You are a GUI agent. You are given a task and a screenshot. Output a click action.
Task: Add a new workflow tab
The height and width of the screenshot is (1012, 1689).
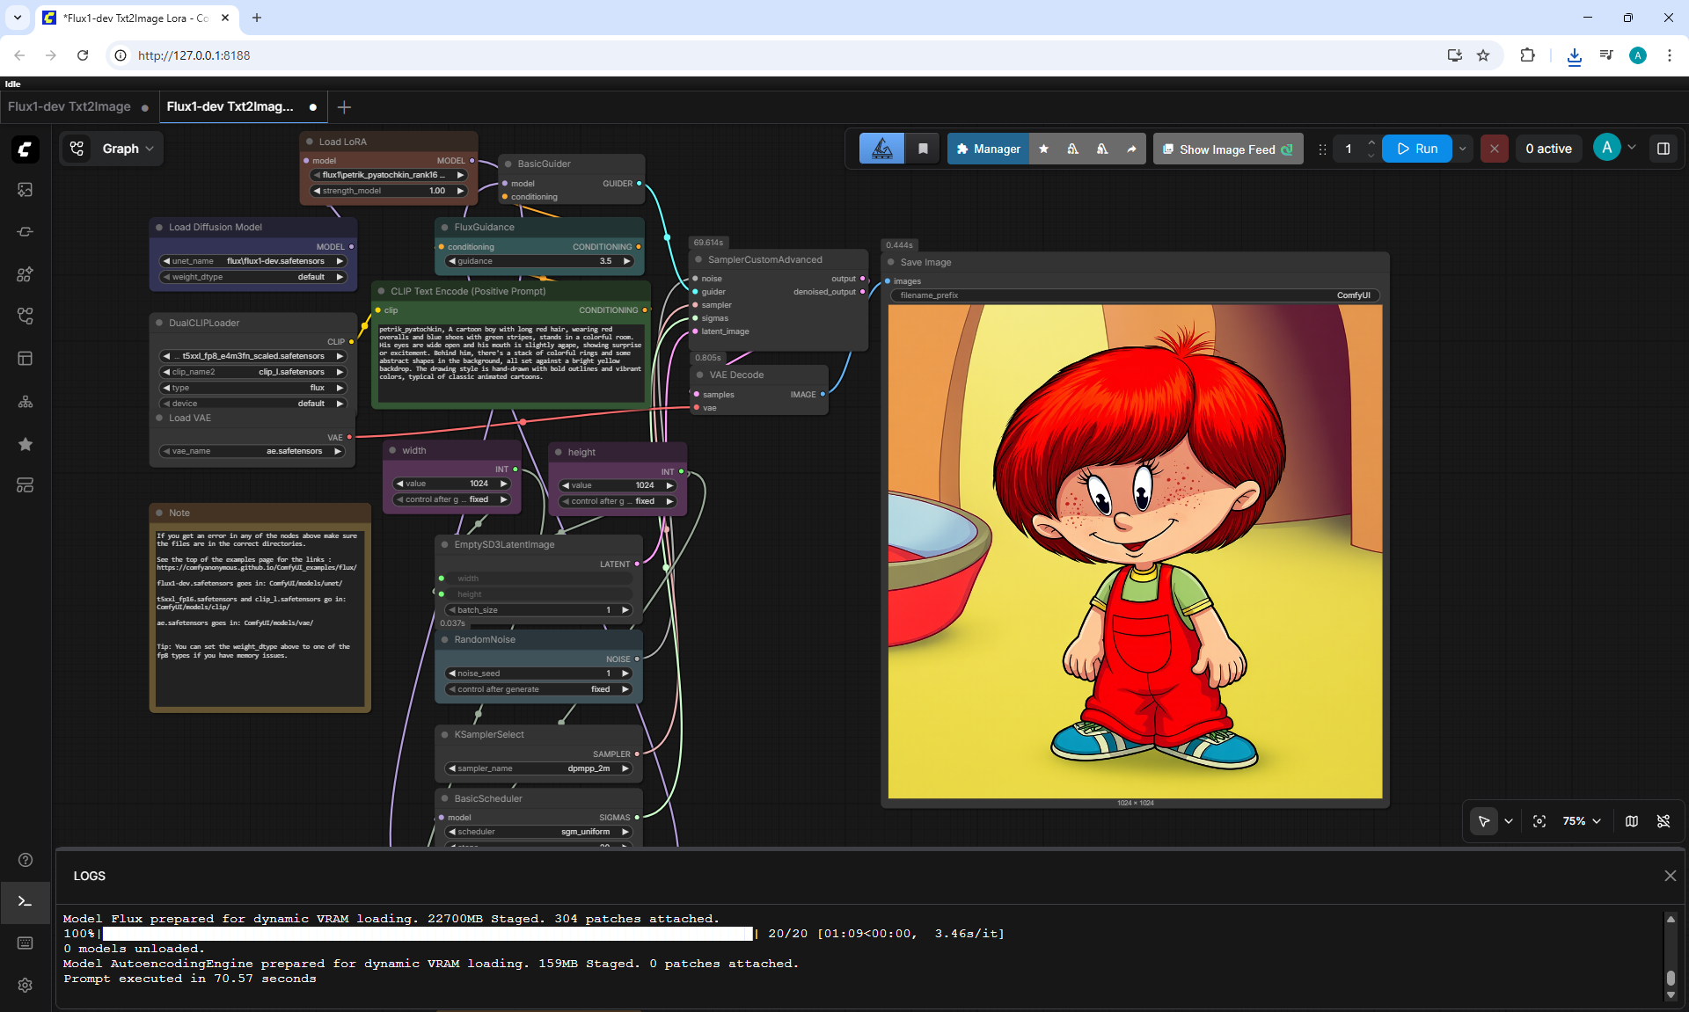pos(345,107)
